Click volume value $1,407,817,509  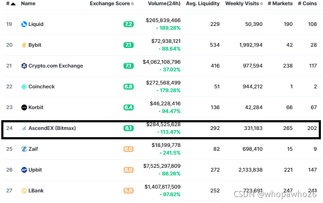click(163, 187)
